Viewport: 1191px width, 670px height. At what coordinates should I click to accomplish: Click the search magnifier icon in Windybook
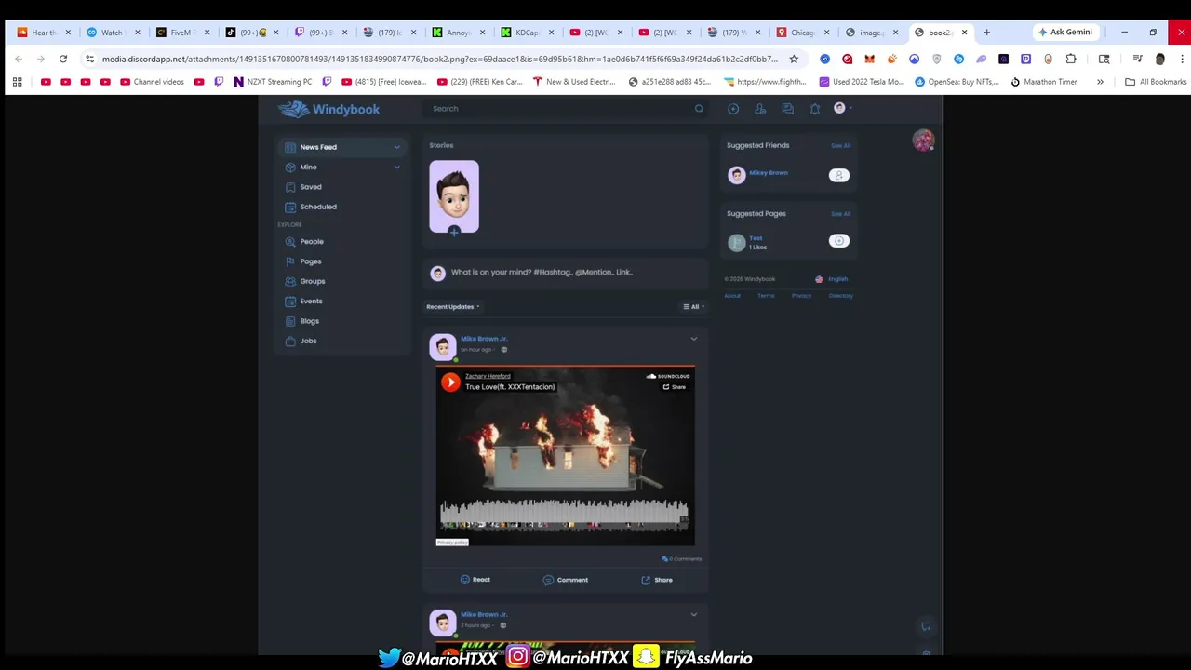pyautogui.click(x=699, y=109)
